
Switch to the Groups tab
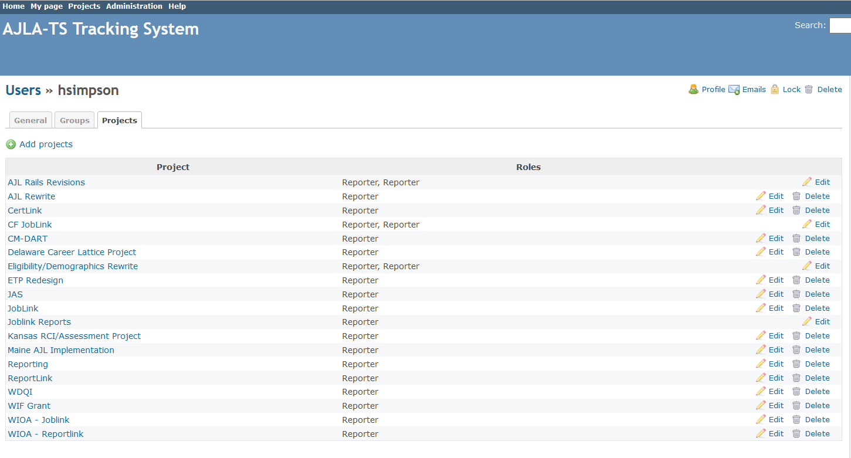coord(75,120)
